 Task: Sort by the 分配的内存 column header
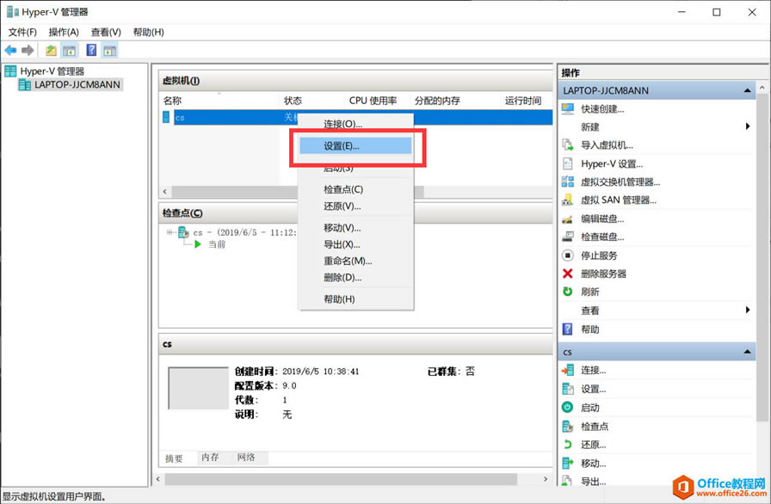(x=455, y=101)
